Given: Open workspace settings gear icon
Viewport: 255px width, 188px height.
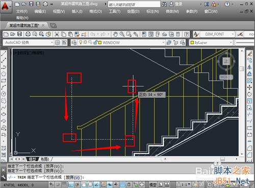Looking at the screenshot, I should [57, 43].
